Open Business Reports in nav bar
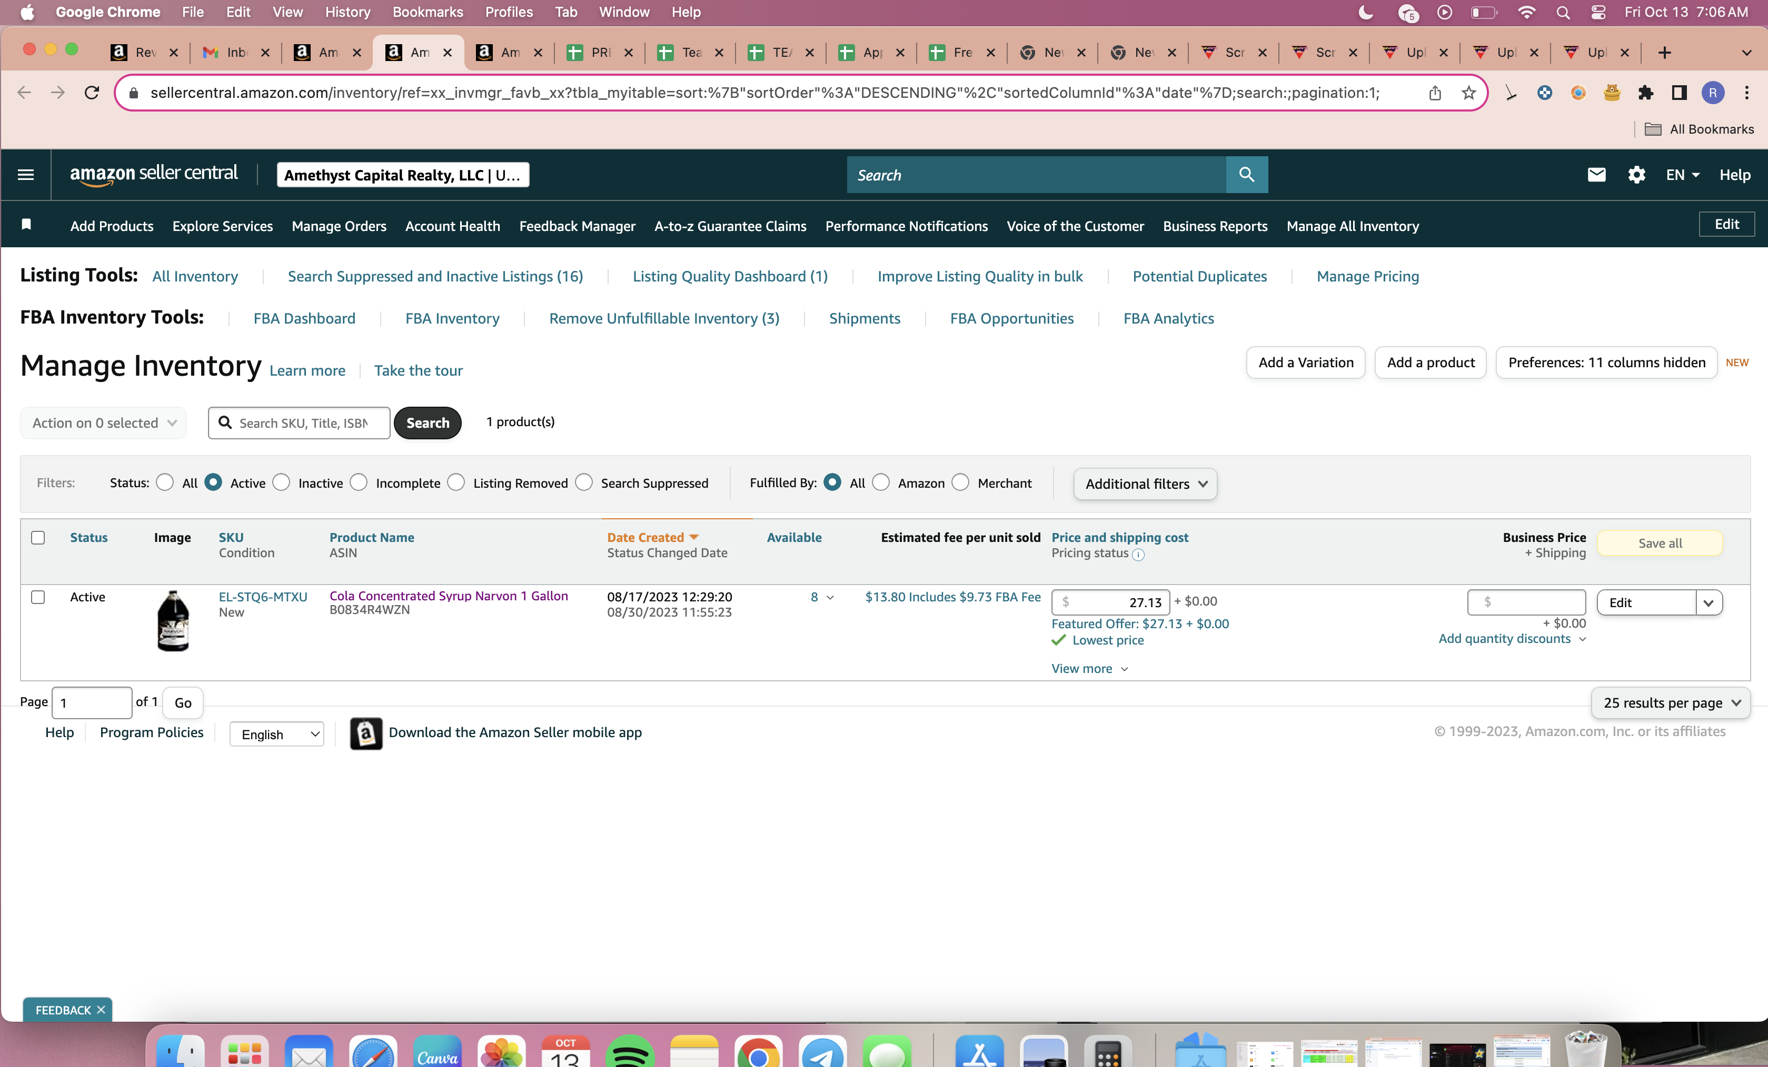1768x1067 pixels. (x=1215, y=226)
